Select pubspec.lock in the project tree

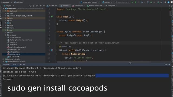[x=14, y=52]
